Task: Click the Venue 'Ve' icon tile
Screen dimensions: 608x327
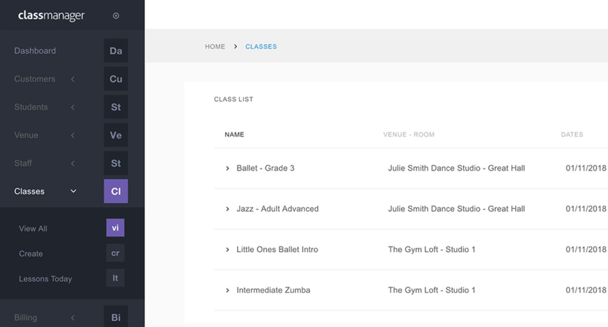Action: click(x=116, y=135)
